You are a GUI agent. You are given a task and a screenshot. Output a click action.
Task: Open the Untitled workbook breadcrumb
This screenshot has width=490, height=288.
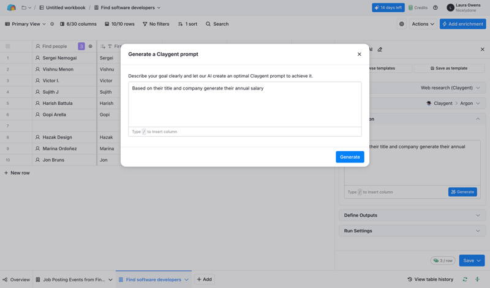62,7
